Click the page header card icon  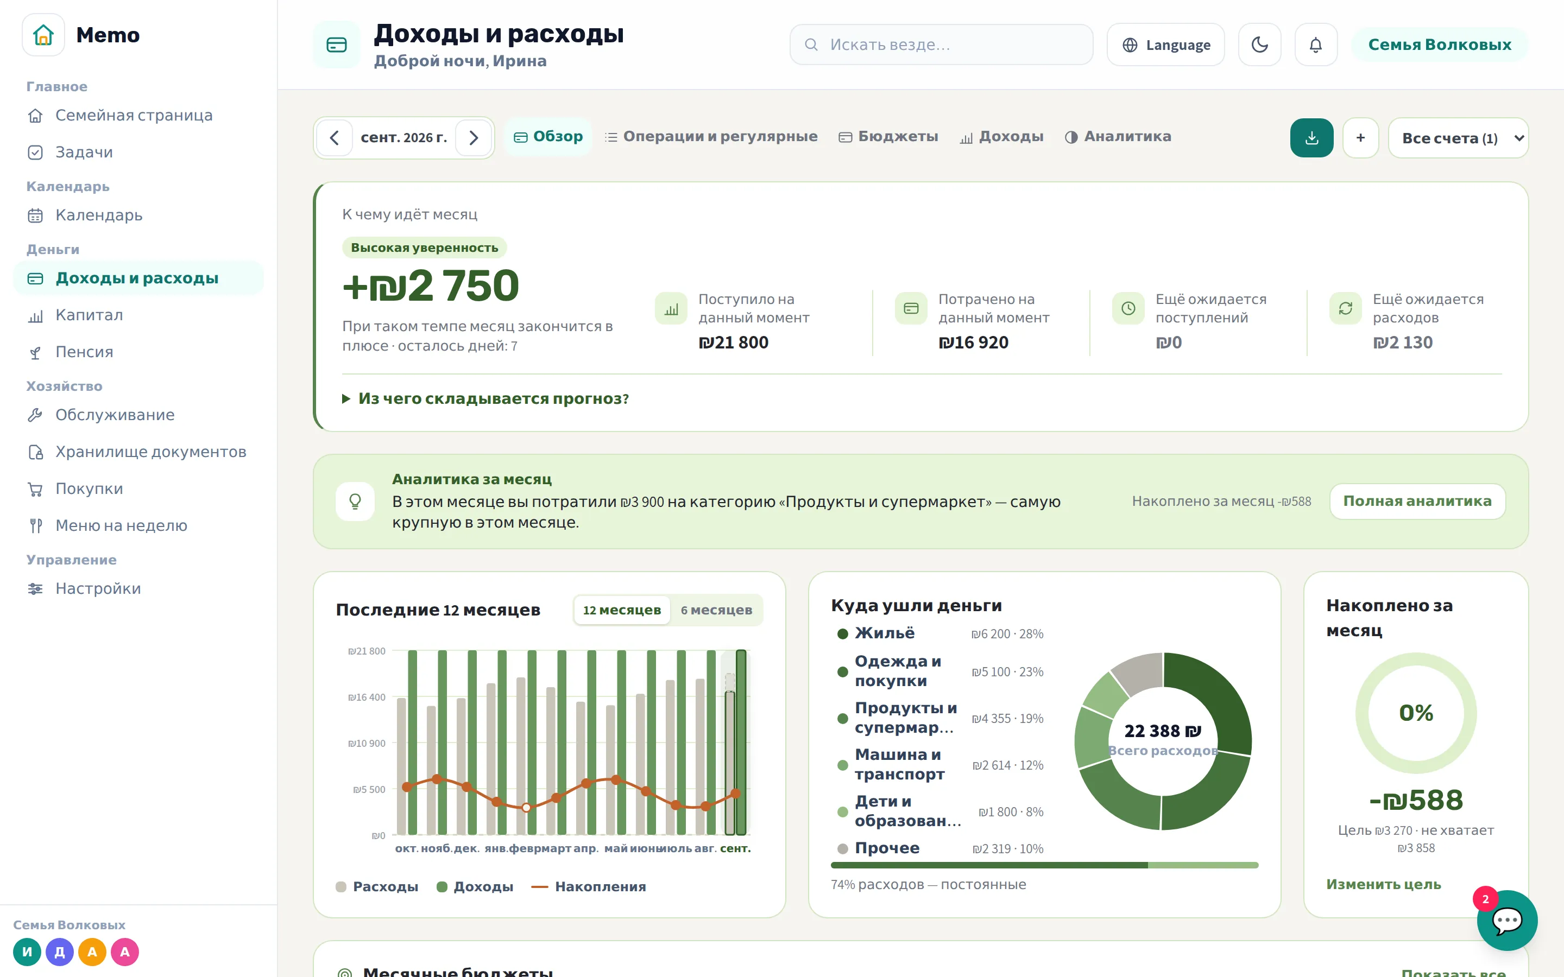(x=337, y=45)
